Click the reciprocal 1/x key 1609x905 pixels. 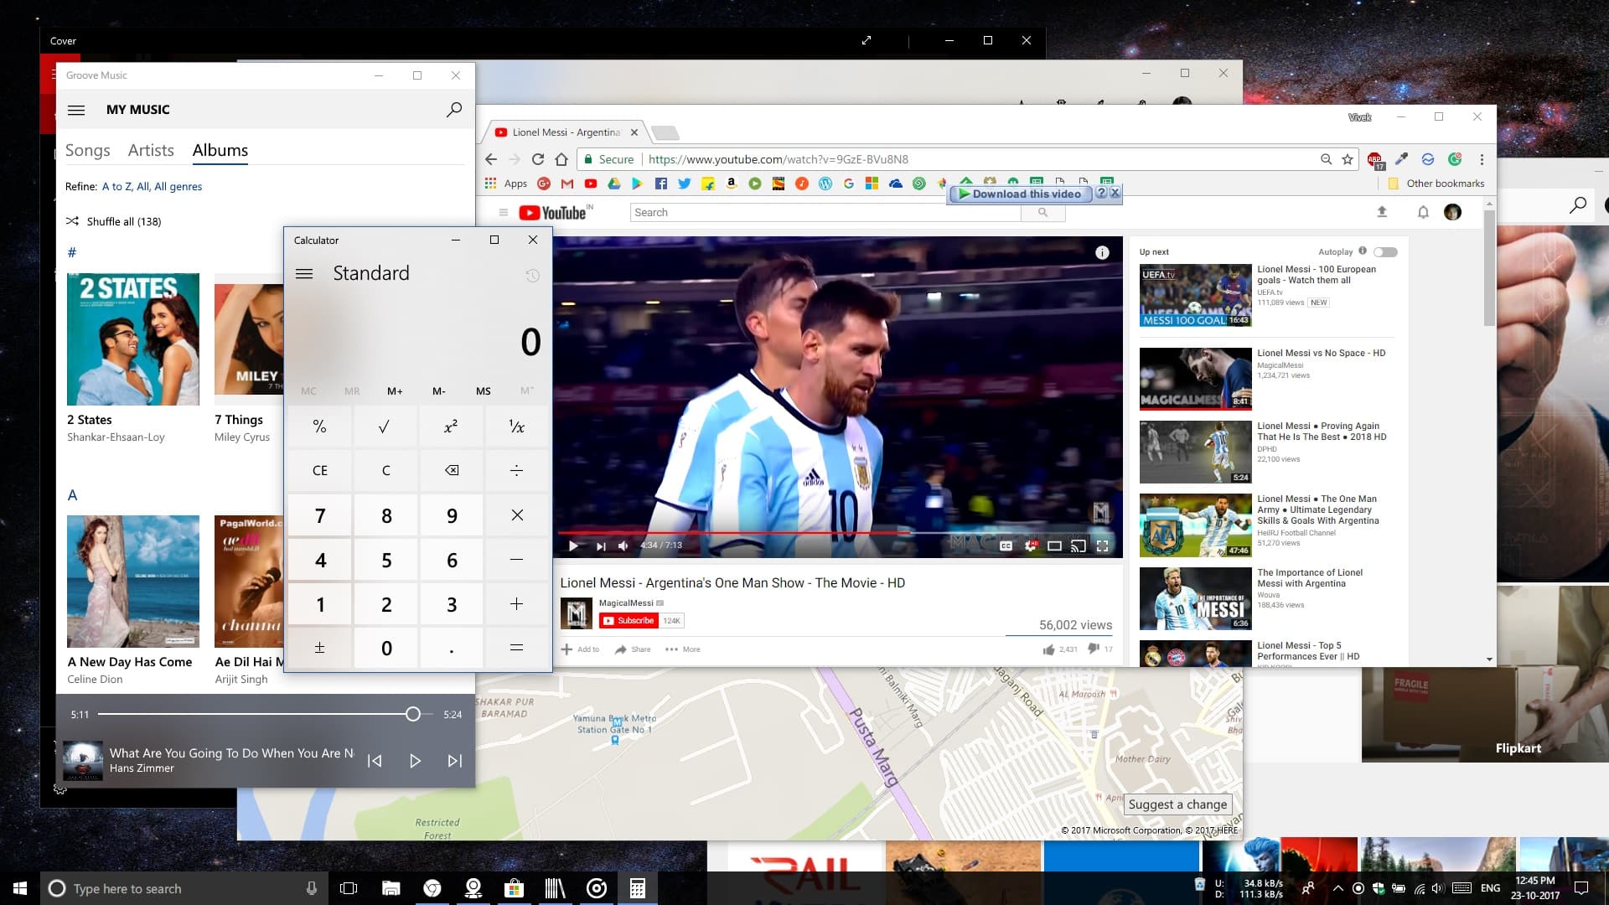coord(517,427)
